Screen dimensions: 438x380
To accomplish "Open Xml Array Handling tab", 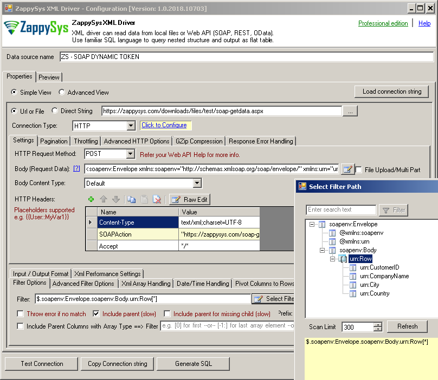I will (146, 284).
